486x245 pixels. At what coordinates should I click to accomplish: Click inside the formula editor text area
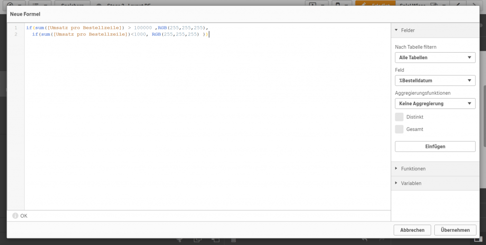pyautogui.click(x=207, y=118)
